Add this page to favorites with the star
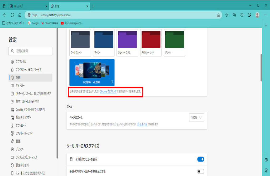The image size is (270, 176). (x=218, y=15)
